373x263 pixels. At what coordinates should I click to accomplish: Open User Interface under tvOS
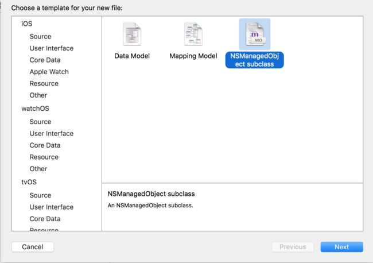point(52,207)
